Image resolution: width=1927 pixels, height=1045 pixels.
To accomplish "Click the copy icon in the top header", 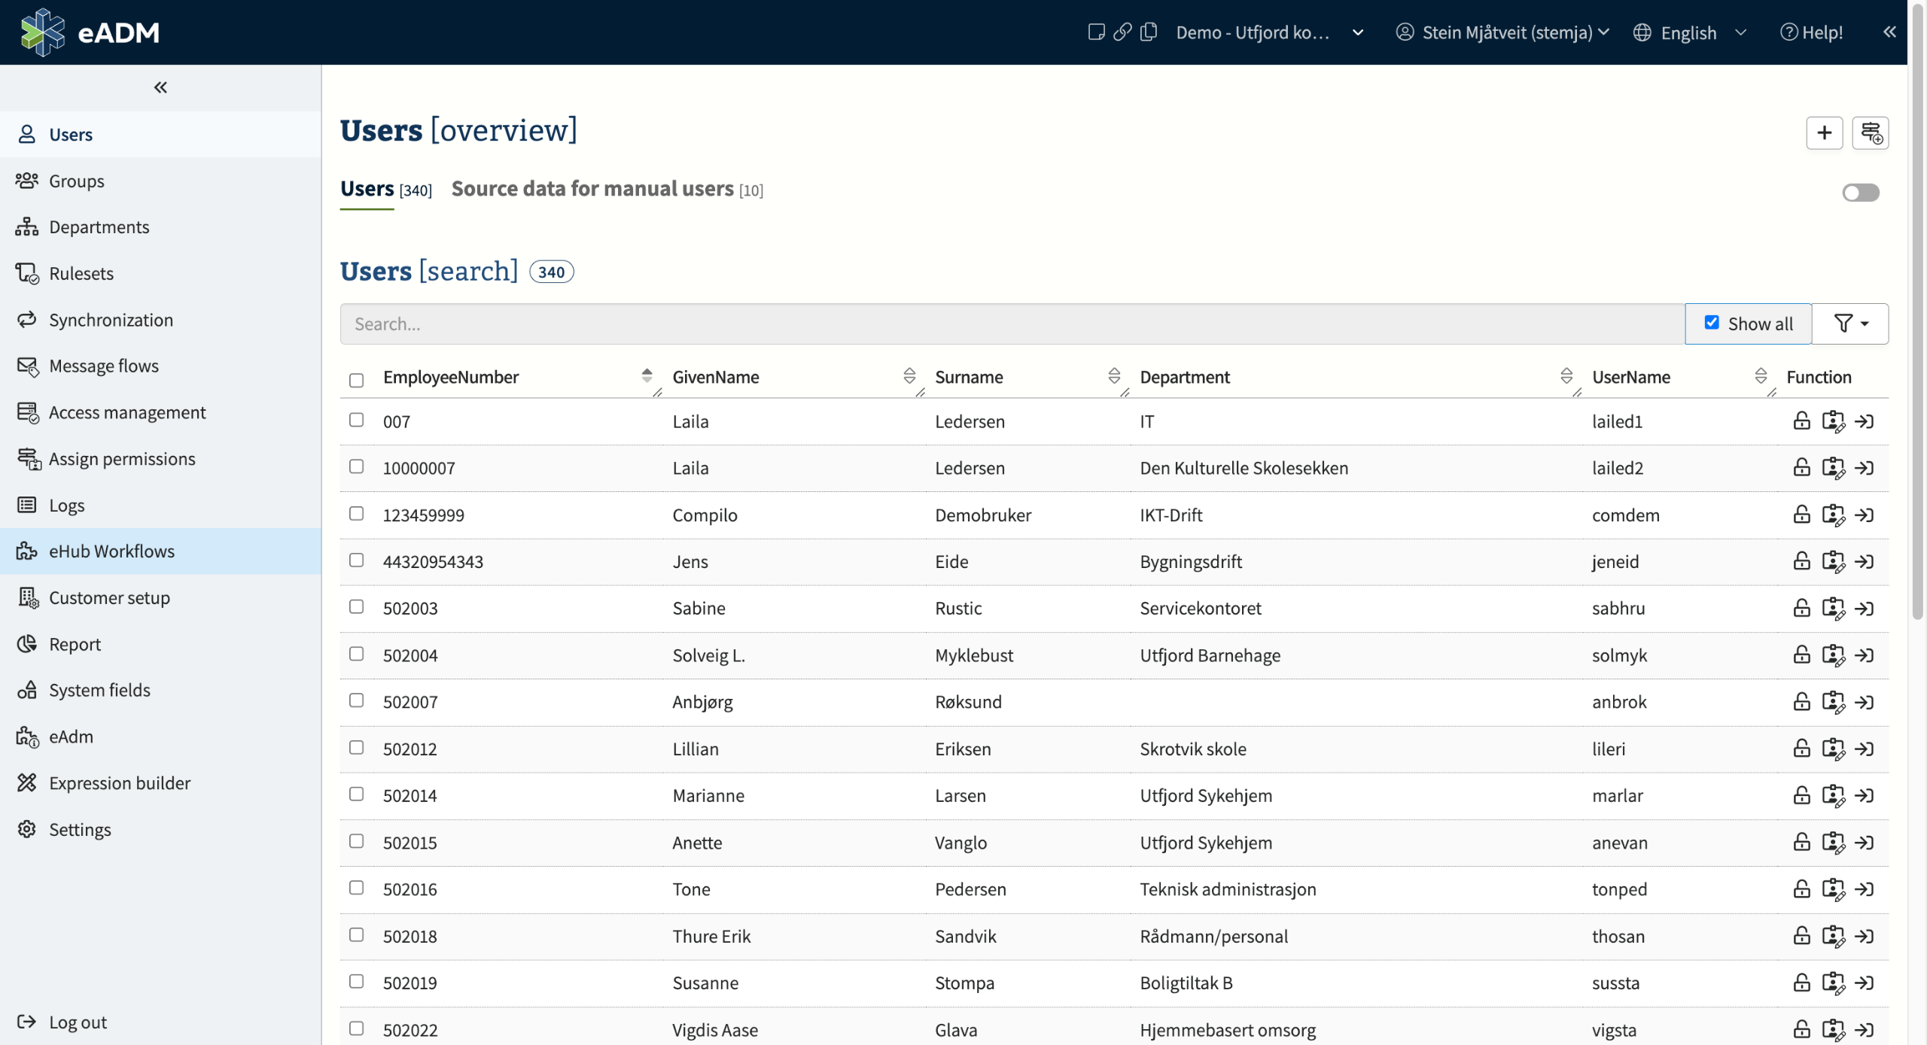I will (x=1148, y=32).
